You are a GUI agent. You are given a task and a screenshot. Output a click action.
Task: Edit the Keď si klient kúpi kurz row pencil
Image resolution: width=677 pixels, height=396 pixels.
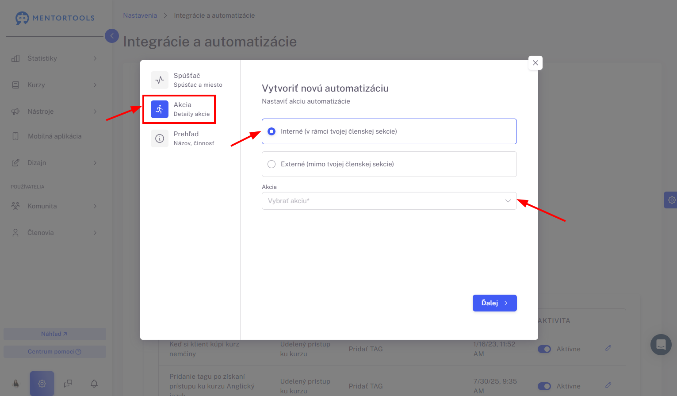pyautogui.click(x=608, y=348)
